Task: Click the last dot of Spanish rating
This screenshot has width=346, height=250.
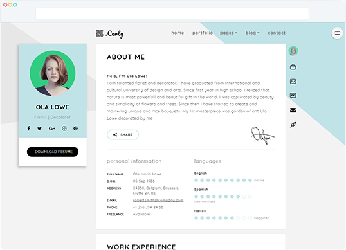Action: click(x=250, y=197)
